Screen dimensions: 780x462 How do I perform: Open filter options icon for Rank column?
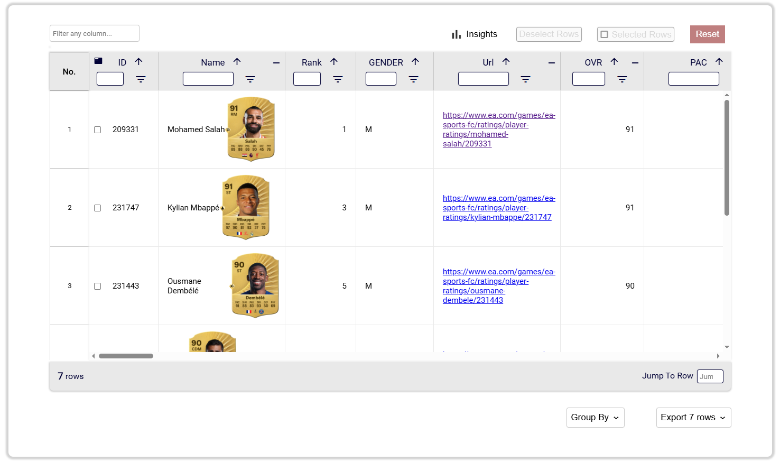338,79
